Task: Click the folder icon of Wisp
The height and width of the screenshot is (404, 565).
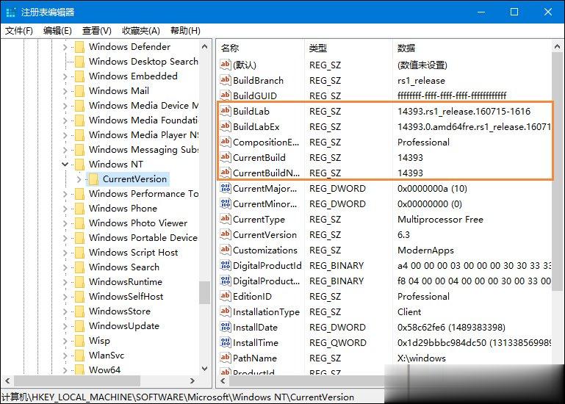Action: (x=79, y=341)
